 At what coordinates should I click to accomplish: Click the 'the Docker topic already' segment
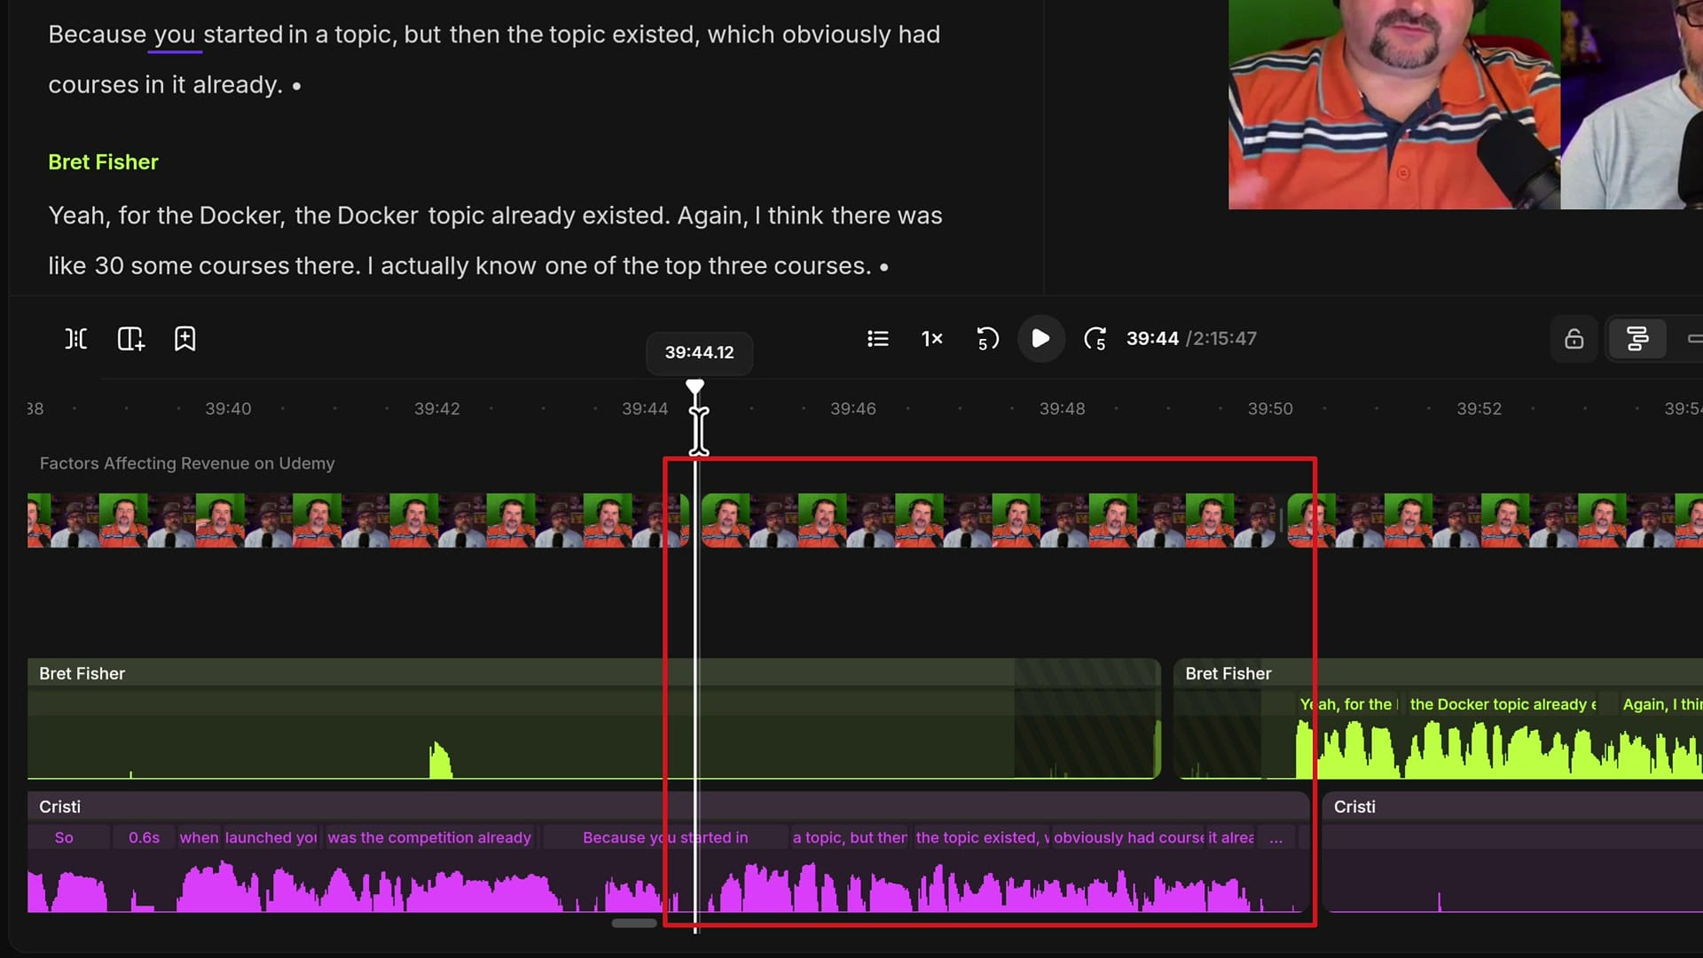pyautogui.click(x=1503, y=704)
